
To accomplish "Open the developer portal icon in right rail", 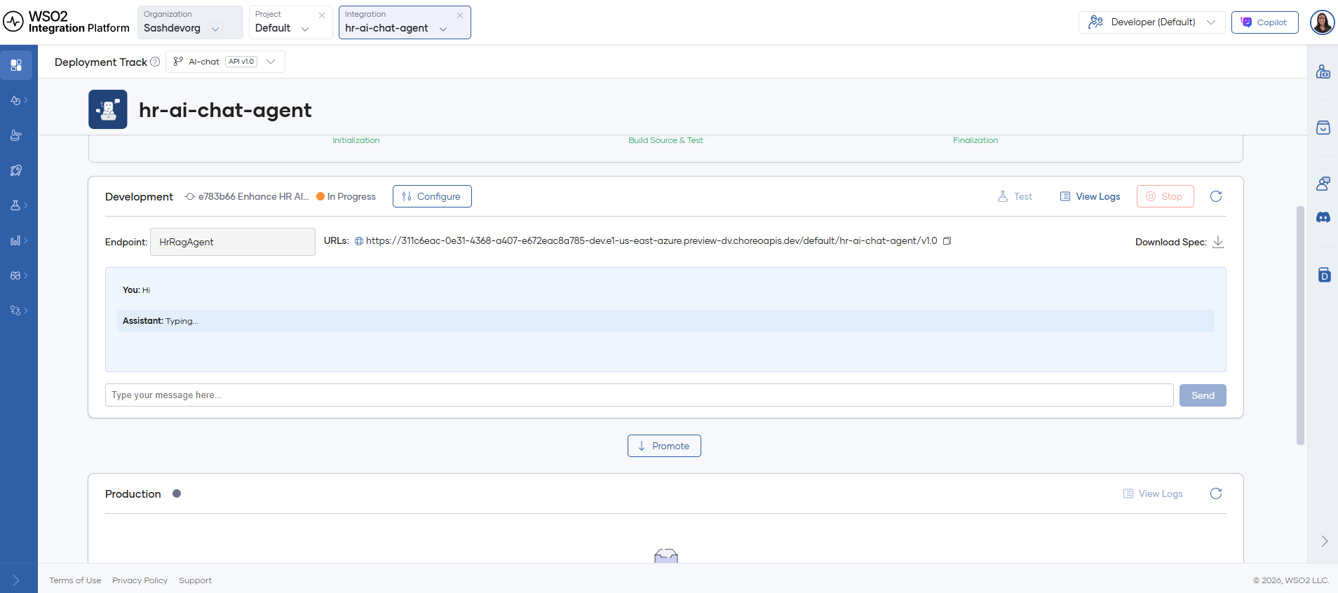I will pyautogui.click(x=1323, y=71).
